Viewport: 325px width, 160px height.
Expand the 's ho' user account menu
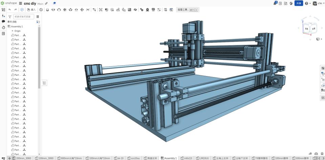319,3
